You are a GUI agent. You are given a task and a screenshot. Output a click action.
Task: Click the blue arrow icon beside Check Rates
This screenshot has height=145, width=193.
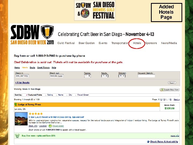coord(148,142)
